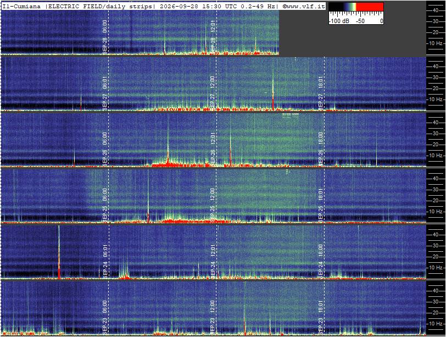The width and height of the screenshot is (446, 337).
Task: Click the 40 axis label of the SEP-28 strip
Action: pos(436,10)
